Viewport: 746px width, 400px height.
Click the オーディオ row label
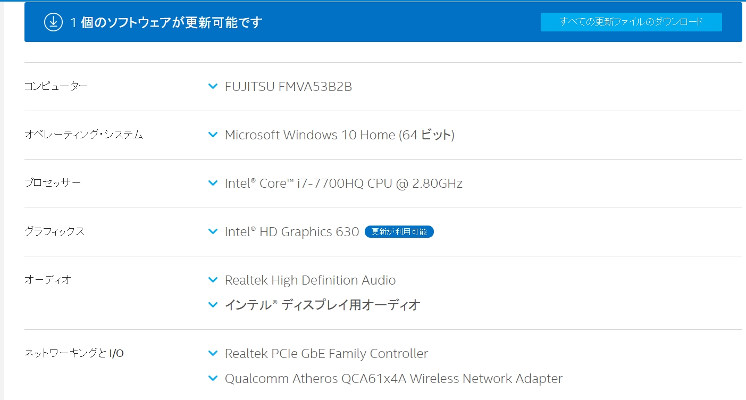pyautogui.click(x=48, y=280)
